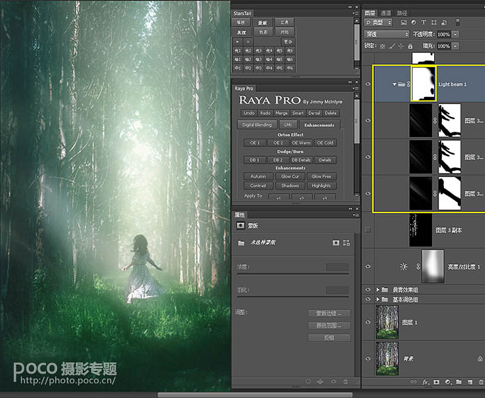The width and height of the screenshot is (485, 398).
Task: Filter layers by pixel layer icon
Action: click(x=404, y=22)
